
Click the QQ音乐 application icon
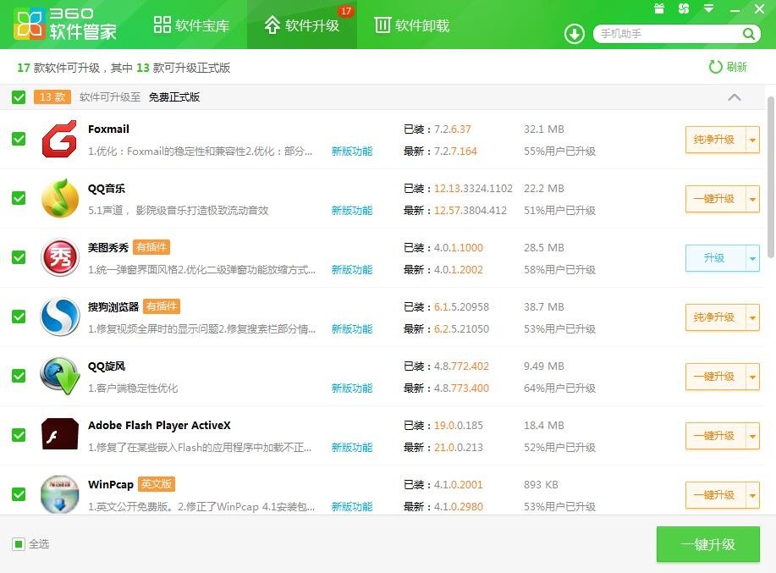click(x=59, y=198)
